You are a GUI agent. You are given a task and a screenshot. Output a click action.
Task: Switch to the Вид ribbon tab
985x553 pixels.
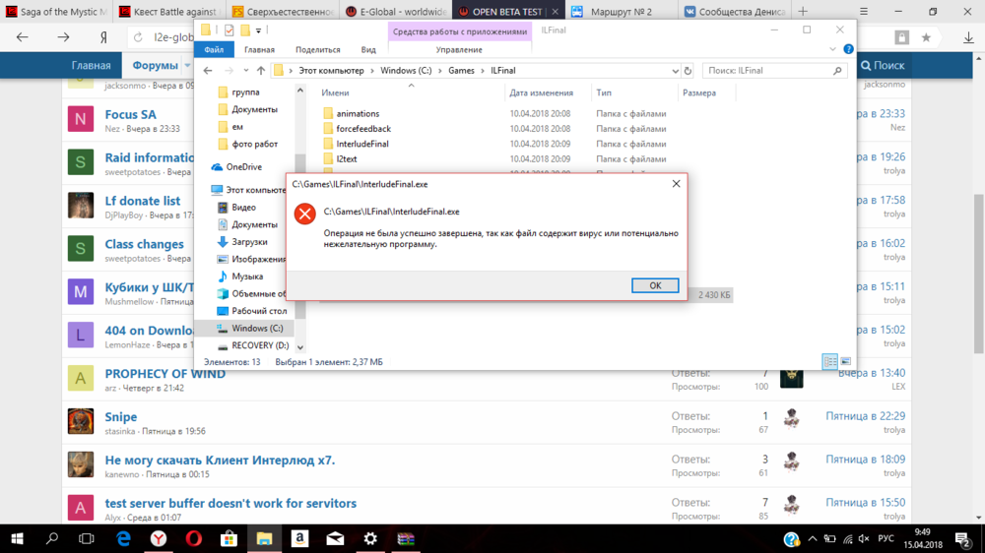coord(368,49)
